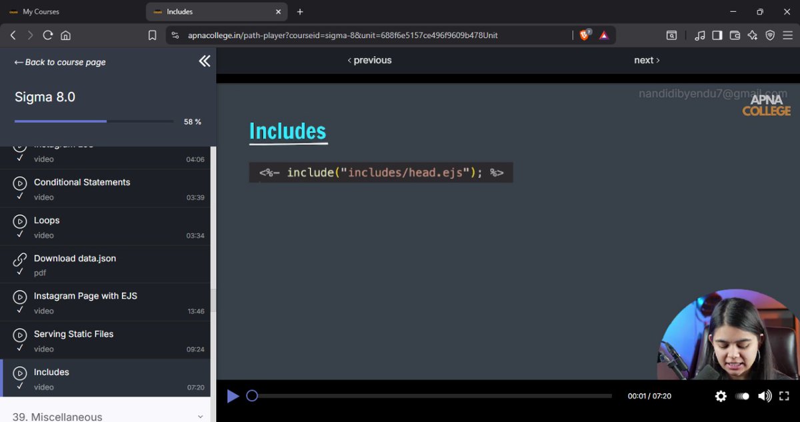The width and height of the screenshot is (800, 422).
Task: Toggle completion checkmark under Serving Static Files
Action: 20,349
